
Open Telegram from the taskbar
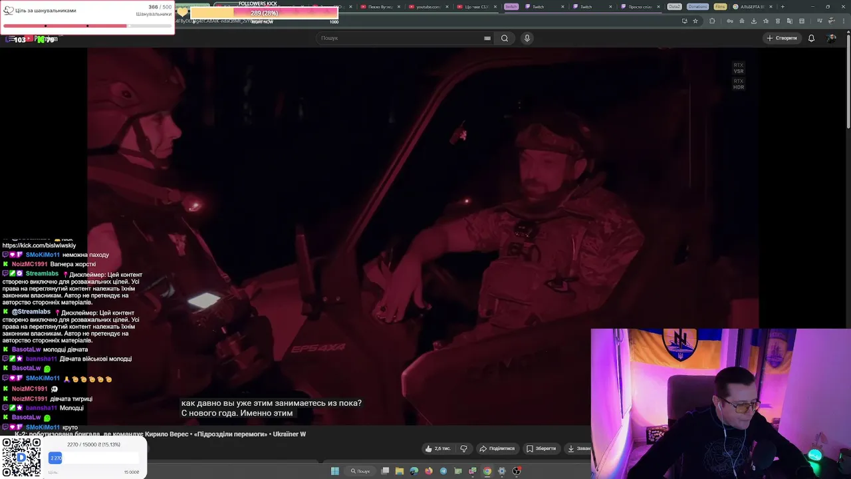coord(443,471)
